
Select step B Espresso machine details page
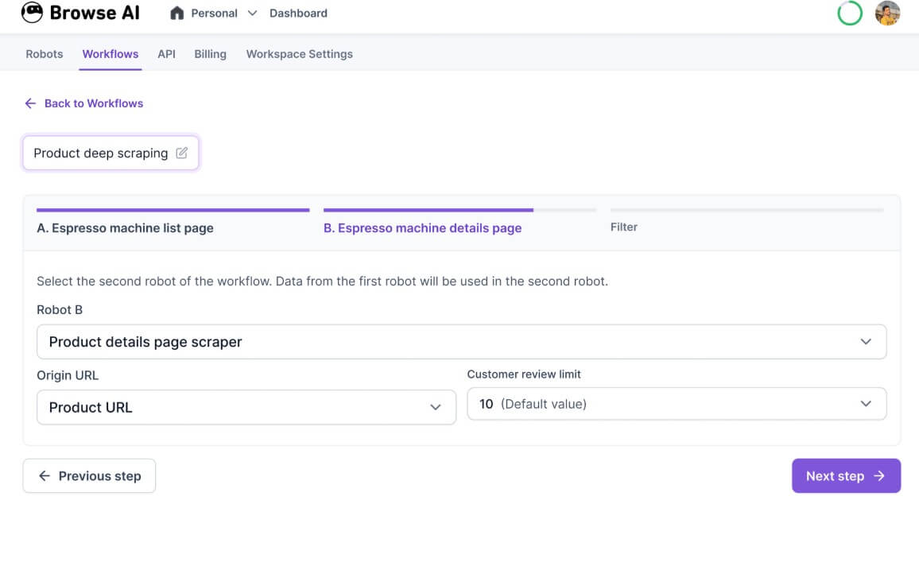(x=423, y=228)
